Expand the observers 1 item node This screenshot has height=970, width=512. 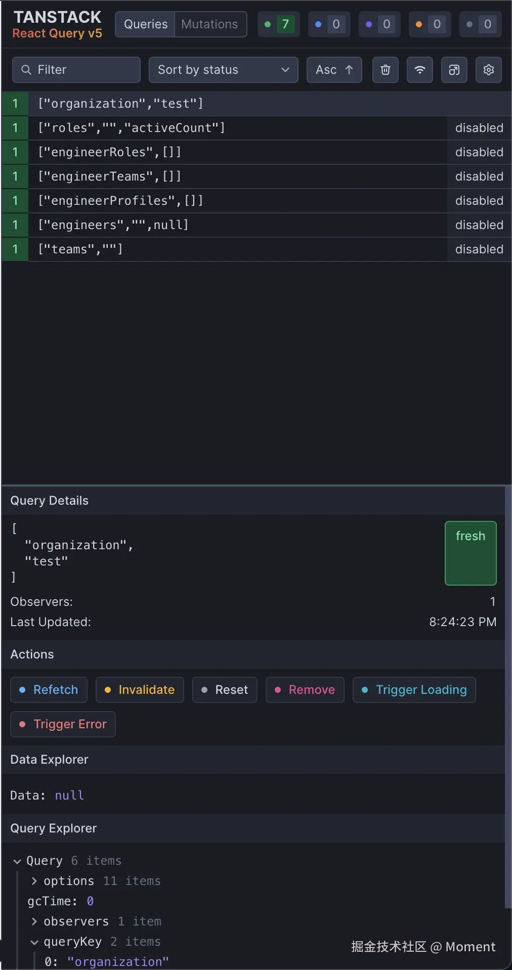coord(34,921)
